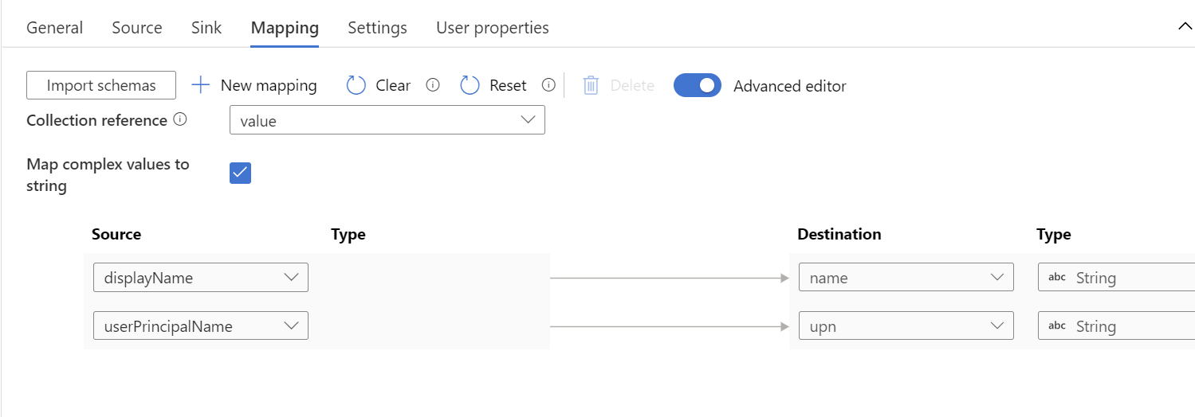Image resolution: width=1195 pixels, height=417 pixels.
Task: Click the Delete trash can icon
Action: pos(591,85)
